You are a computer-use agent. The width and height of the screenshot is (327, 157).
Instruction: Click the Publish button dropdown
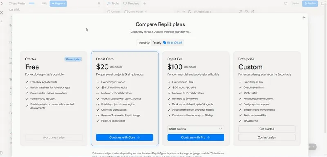tap(310, 4)
